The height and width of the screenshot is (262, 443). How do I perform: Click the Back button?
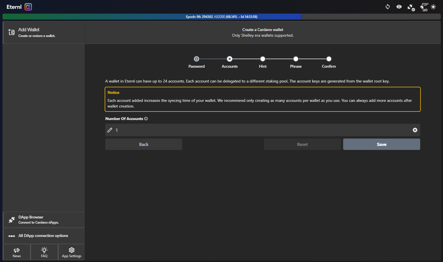[144, 144]
